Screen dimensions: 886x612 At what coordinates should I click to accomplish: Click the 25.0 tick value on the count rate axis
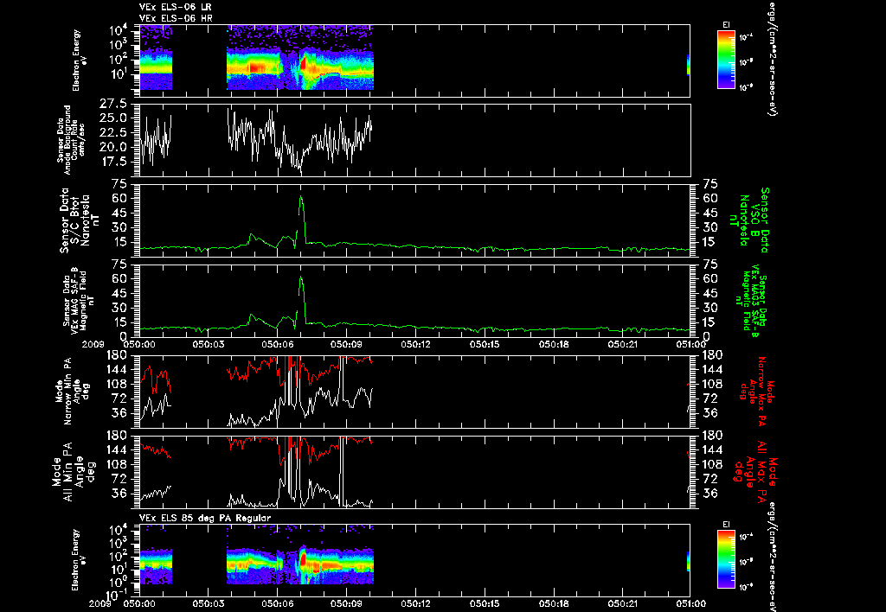[x=113, y=118]
